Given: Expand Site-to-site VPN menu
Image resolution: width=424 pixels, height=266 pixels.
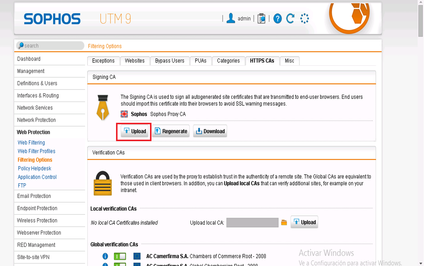Looking at the screenshot, I should 50,257.
